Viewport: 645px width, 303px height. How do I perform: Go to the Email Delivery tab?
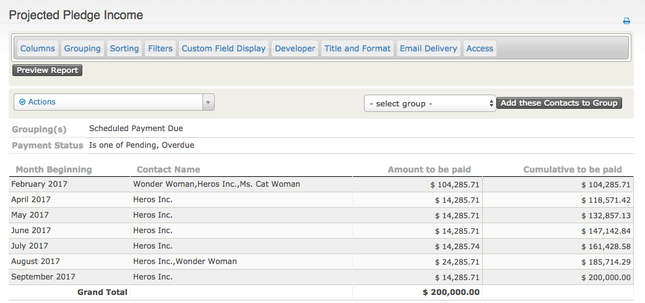click(428, 48)
